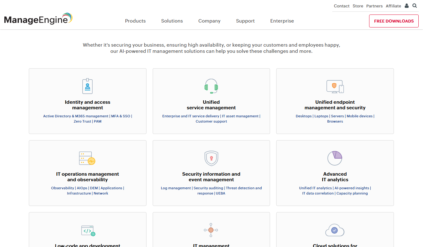
Task: Click the IT data correlation link
Action: coord(318,193)
